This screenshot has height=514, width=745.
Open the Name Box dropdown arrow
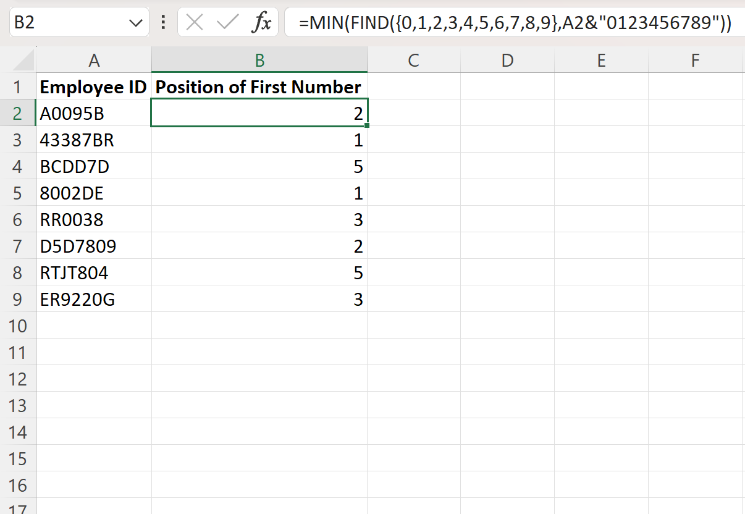(x=135, y=23)
